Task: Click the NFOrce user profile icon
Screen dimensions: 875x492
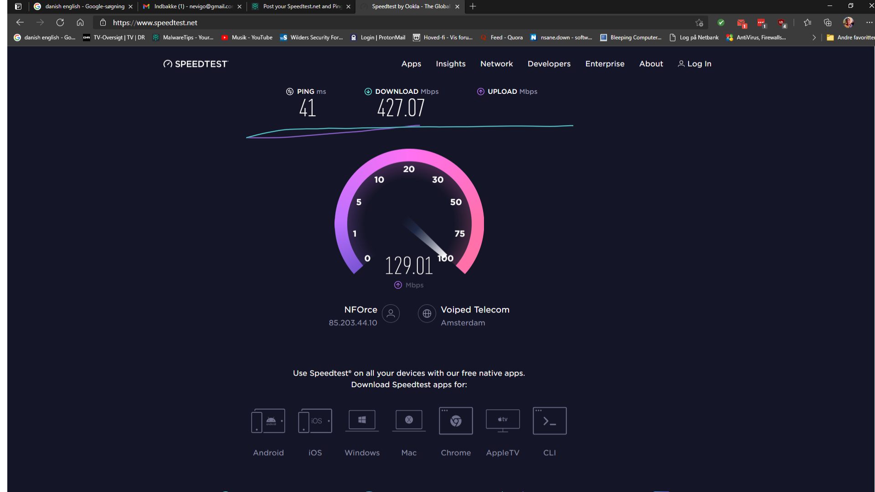Action: coord(391,313)
